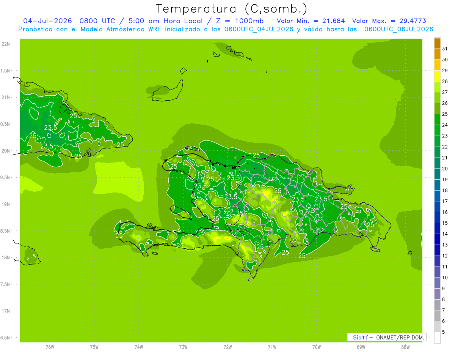Pick the white swatch at the legend bottom

(437, 337)
